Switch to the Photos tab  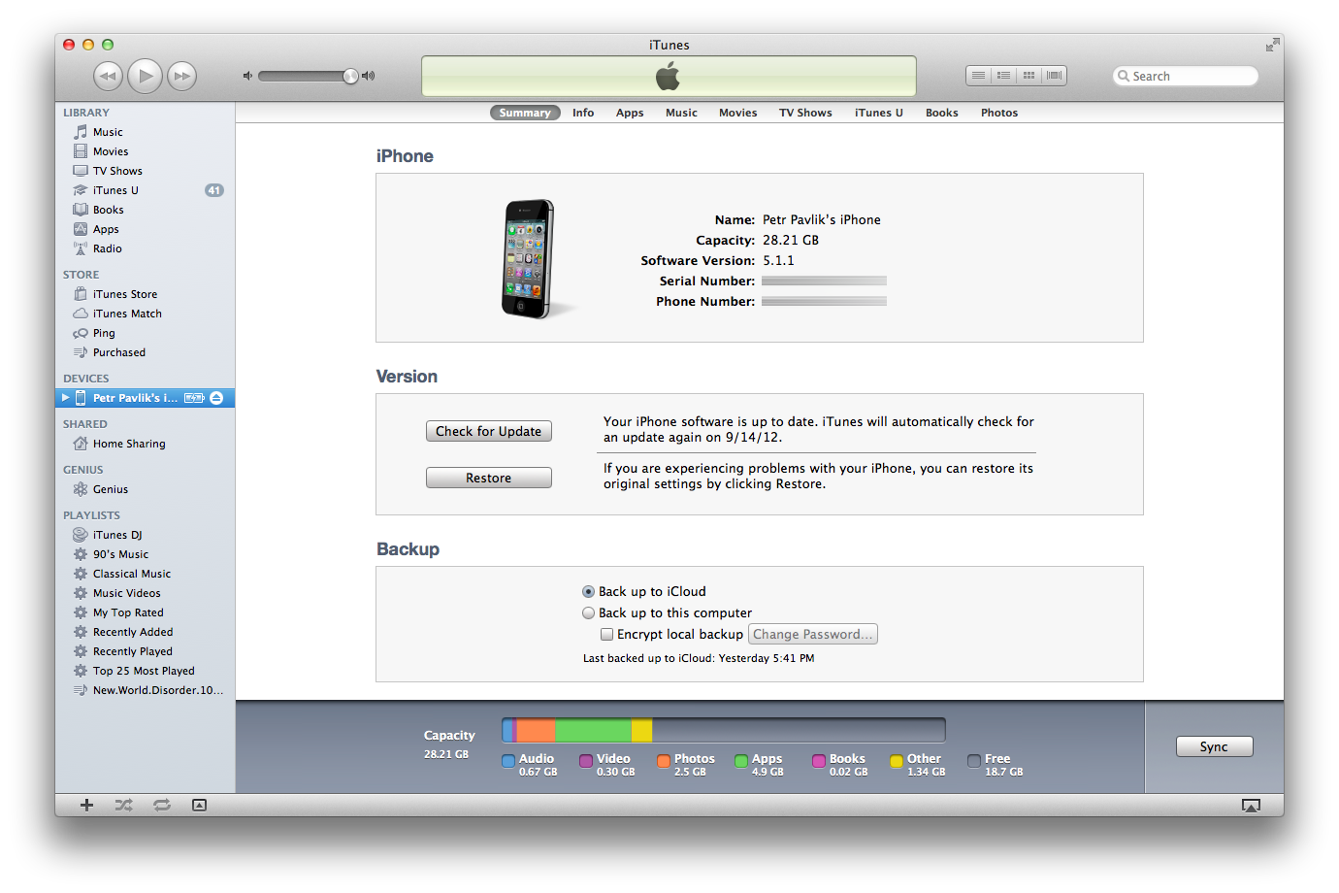pos(998,113)
